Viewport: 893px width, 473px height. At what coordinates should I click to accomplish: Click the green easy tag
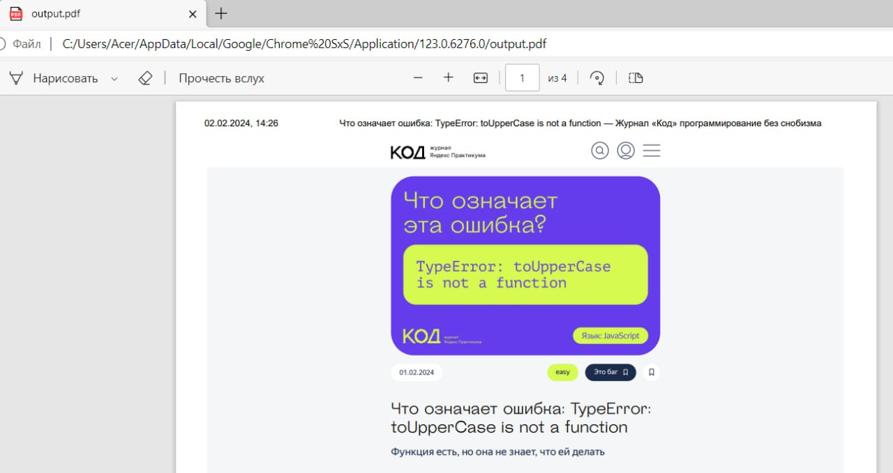click(x=562, y=373)
